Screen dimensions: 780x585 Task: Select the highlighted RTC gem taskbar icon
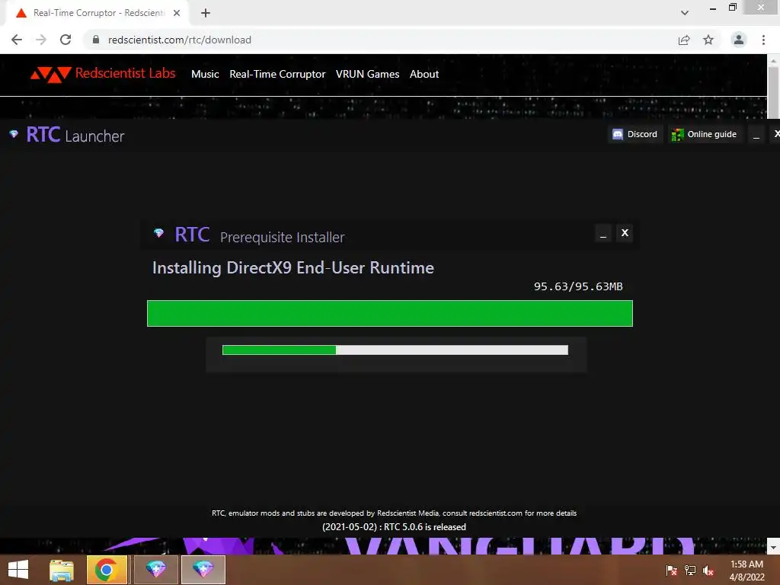(x=203, y=570)
